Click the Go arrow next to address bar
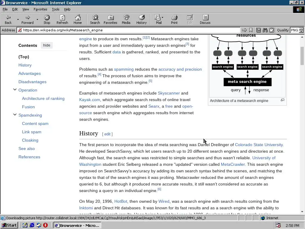305x229 pixels. click(244, 30)
